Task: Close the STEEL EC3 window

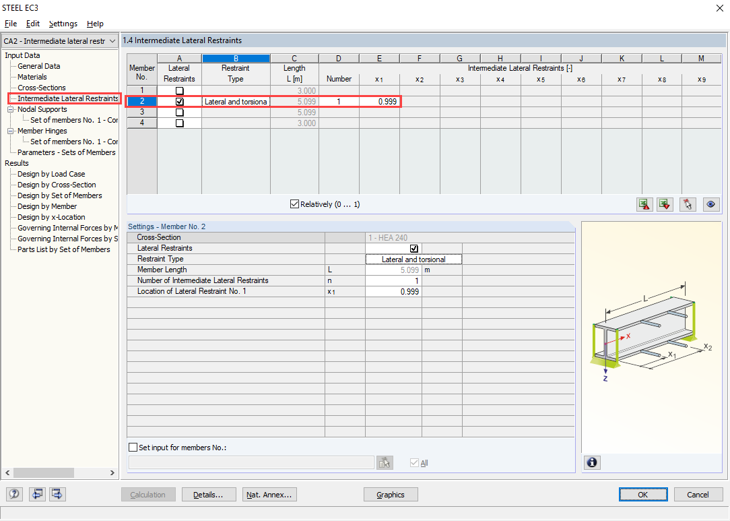Action: [x=719, y=8]
